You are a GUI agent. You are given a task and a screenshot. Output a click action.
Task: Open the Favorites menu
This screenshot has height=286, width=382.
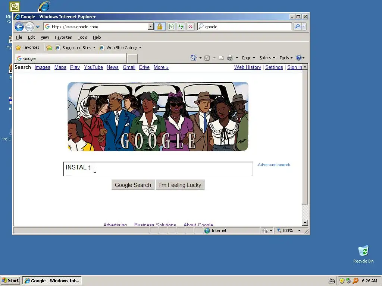(63, 37)
